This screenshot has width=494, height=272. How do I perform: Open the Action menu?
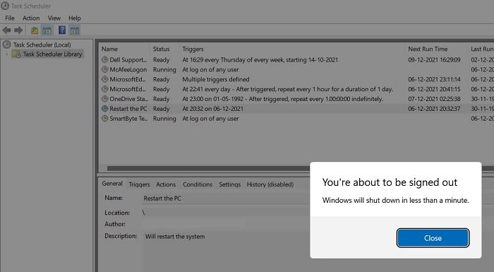[31, 18]
